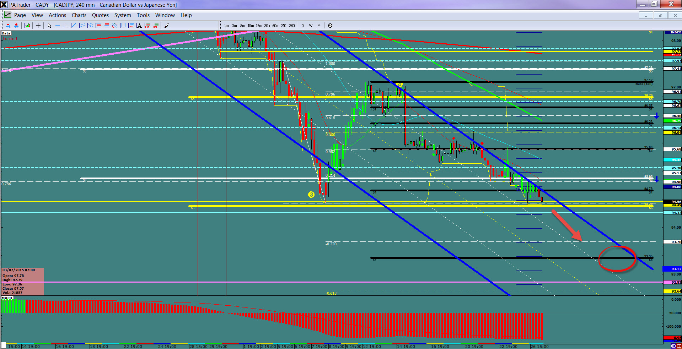The image size is (682, 349).
Task: Click the yellow 92.64 price tag
Action: (x=672, y=291)
